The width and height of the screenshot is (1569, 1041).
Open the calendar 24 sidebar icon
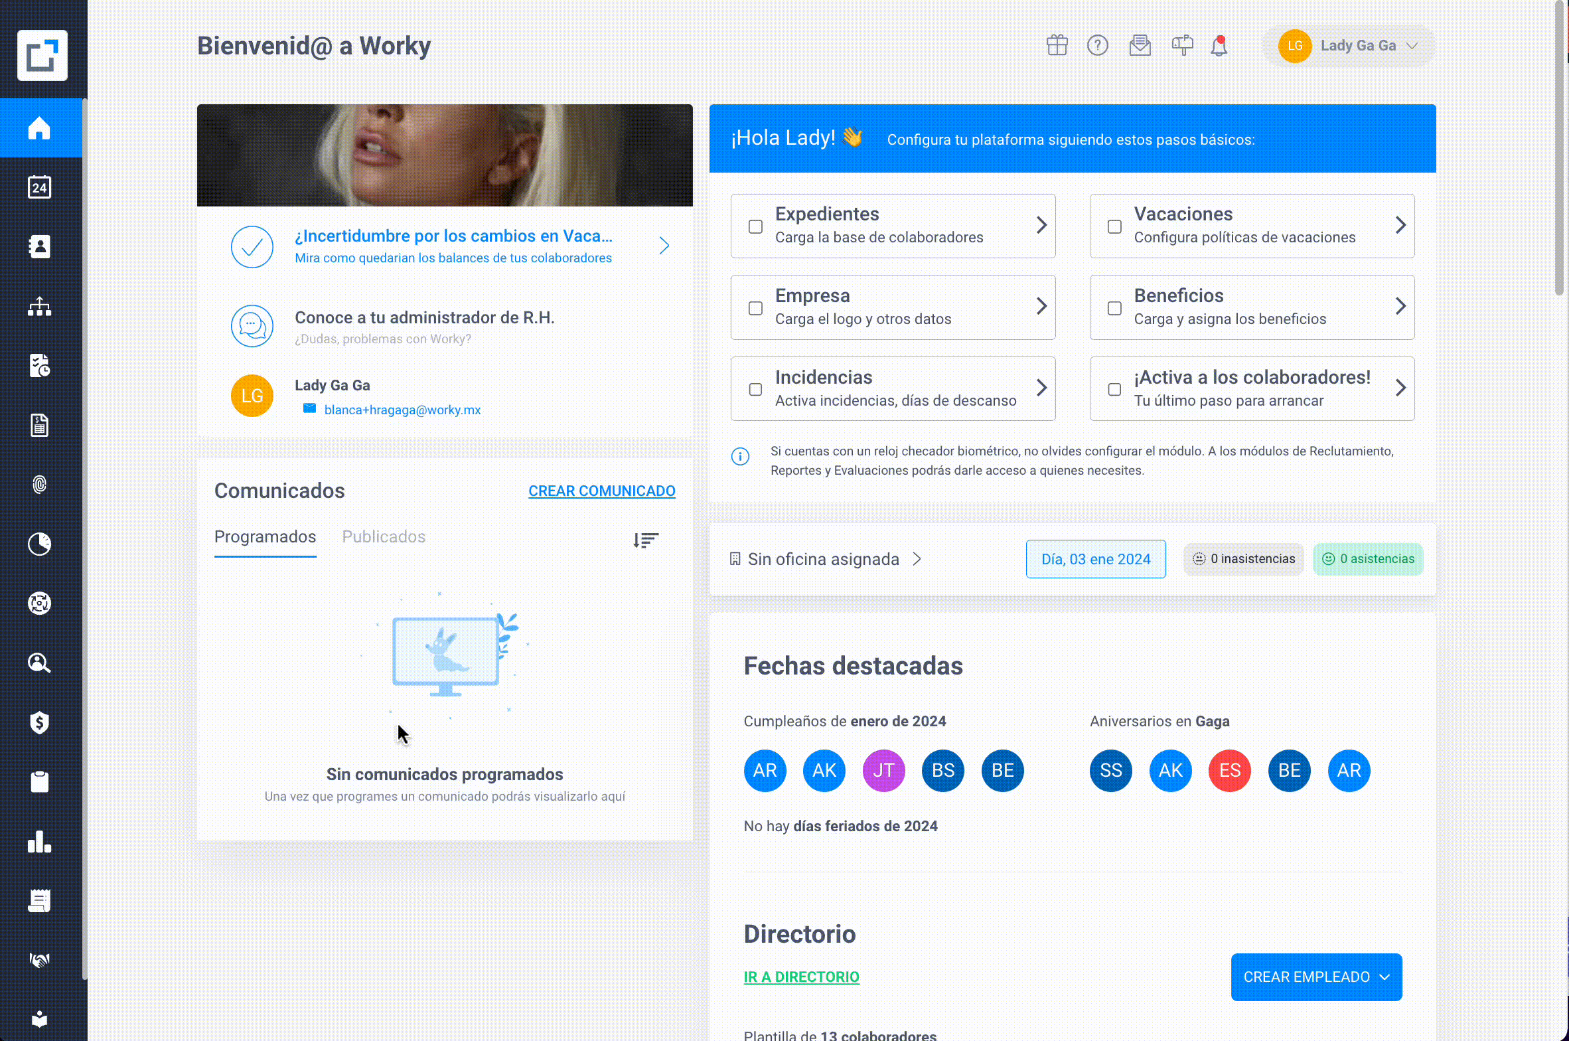pos(40,187)
